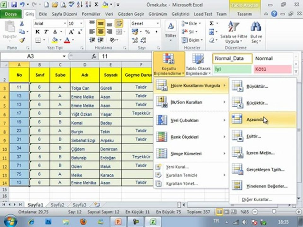Open the Stiller styles button

(171, 31)
